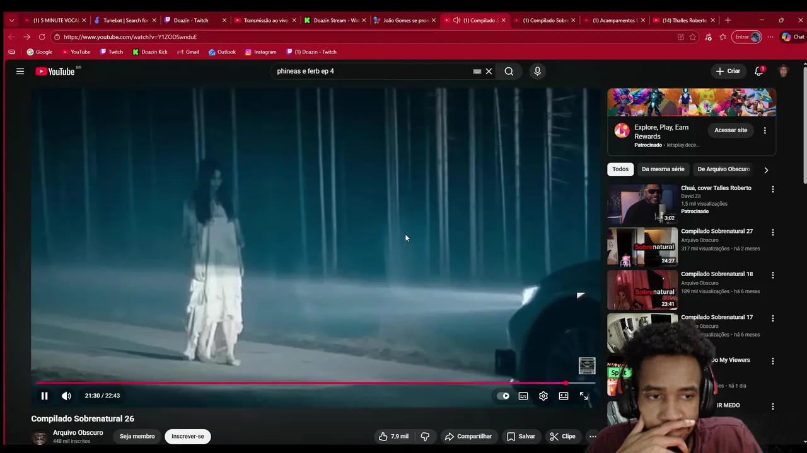807x453 pixels.
Task: Start voice search with the microphone
Action: [x=537, y=71]
